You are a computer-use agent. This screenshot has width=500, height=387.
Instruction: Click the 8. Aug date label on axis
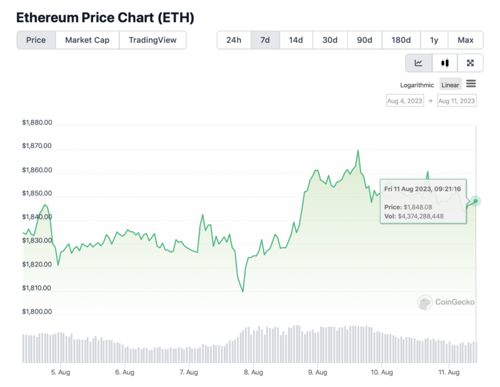[x=254, y=372]
